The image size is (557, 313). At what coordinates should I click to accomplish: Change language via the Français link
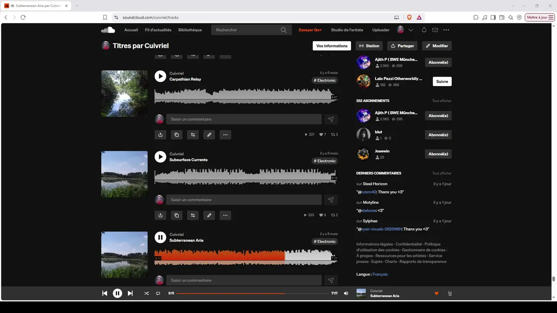[380, 274]
